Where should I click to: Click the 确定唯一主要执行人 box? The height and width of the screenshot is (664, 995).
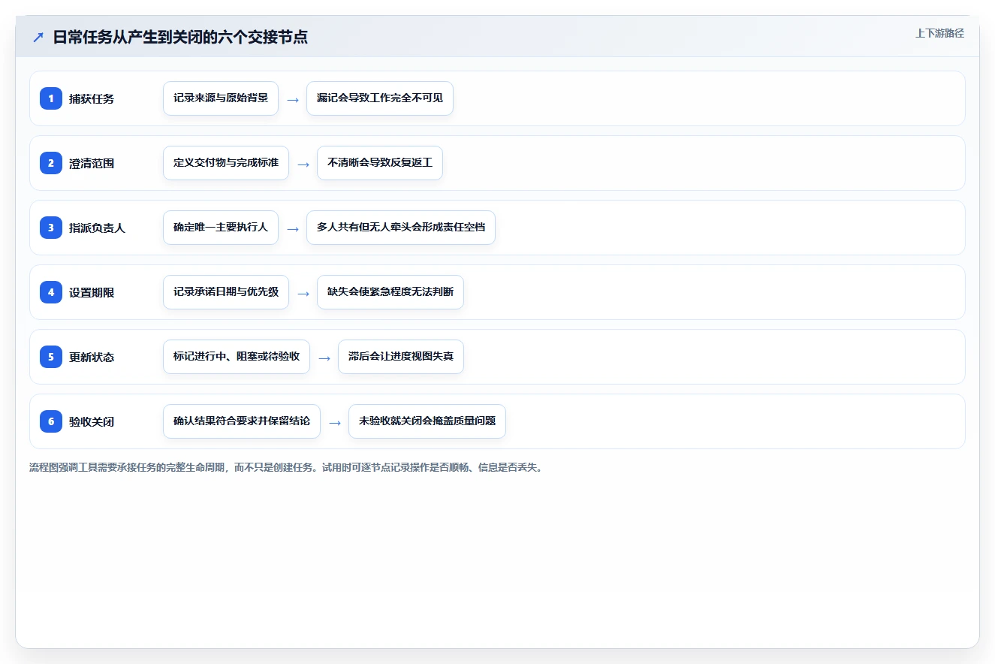[221, 228]
